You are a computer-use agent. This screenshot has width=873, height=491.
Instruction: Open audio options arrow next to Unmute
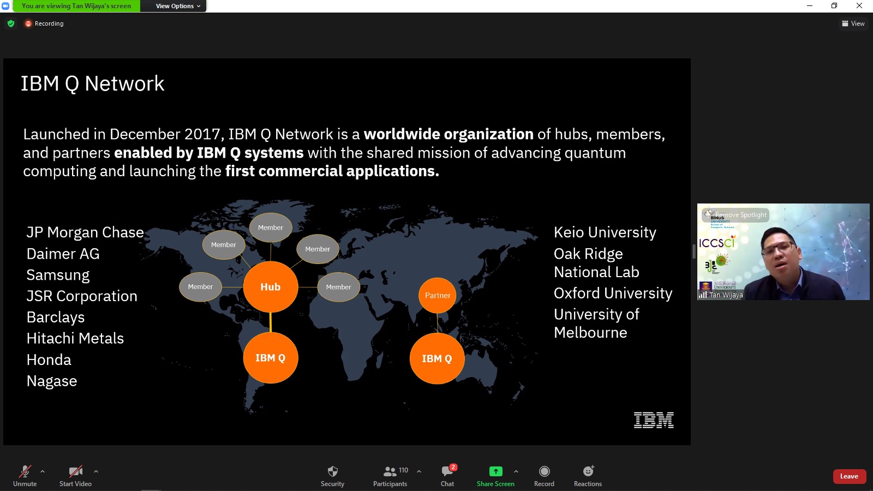43,471
